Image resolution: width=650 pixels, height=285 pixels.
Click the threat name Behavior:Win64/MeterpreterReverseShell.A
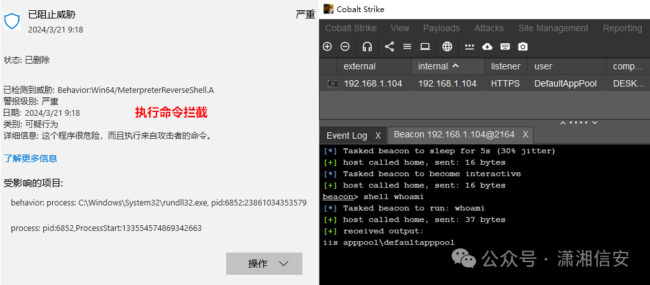tap(135, 90)
